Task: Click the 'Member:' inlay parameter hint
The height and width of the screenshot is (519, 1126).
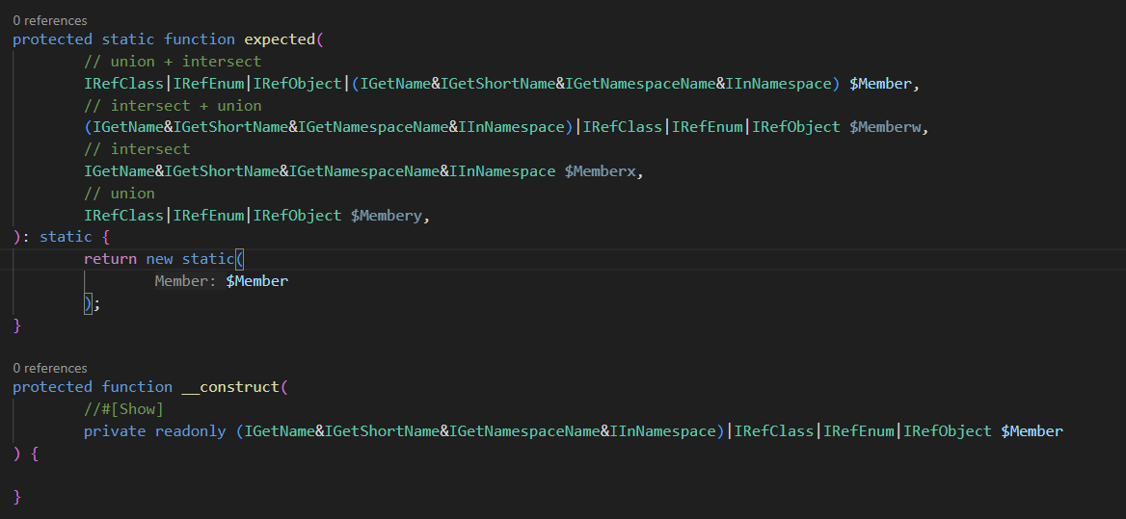Action: pyautogui.click(x=186, y=281)
